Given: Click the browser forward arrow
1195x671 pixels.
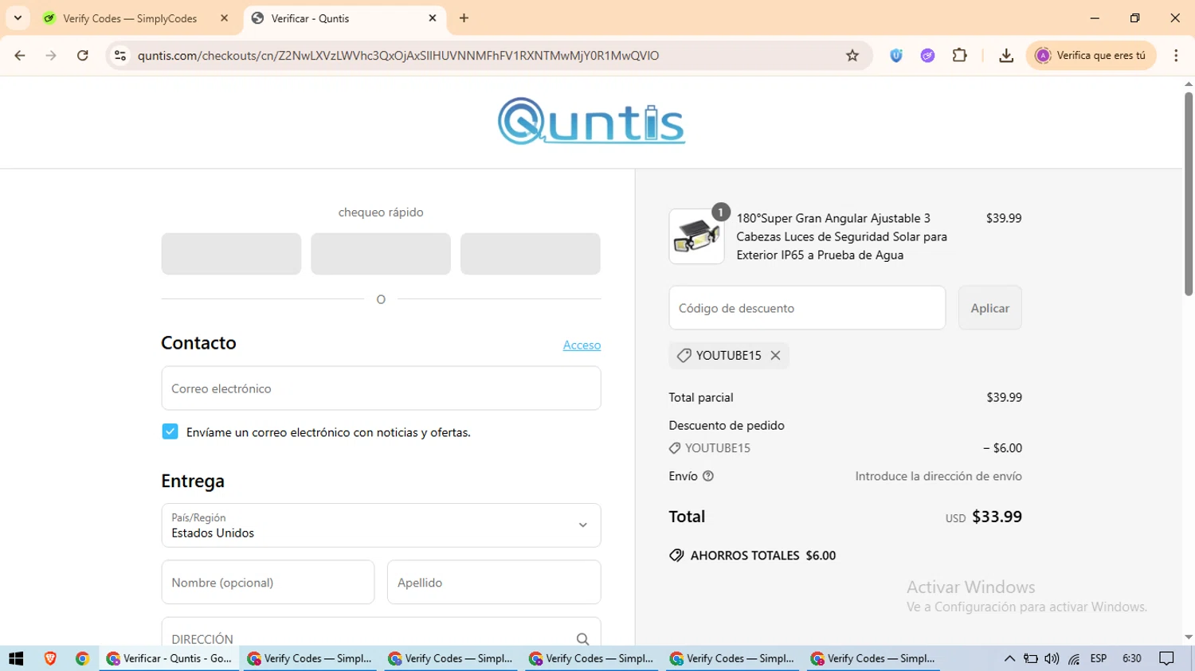Looking at the screenshot, I should 51,56.
